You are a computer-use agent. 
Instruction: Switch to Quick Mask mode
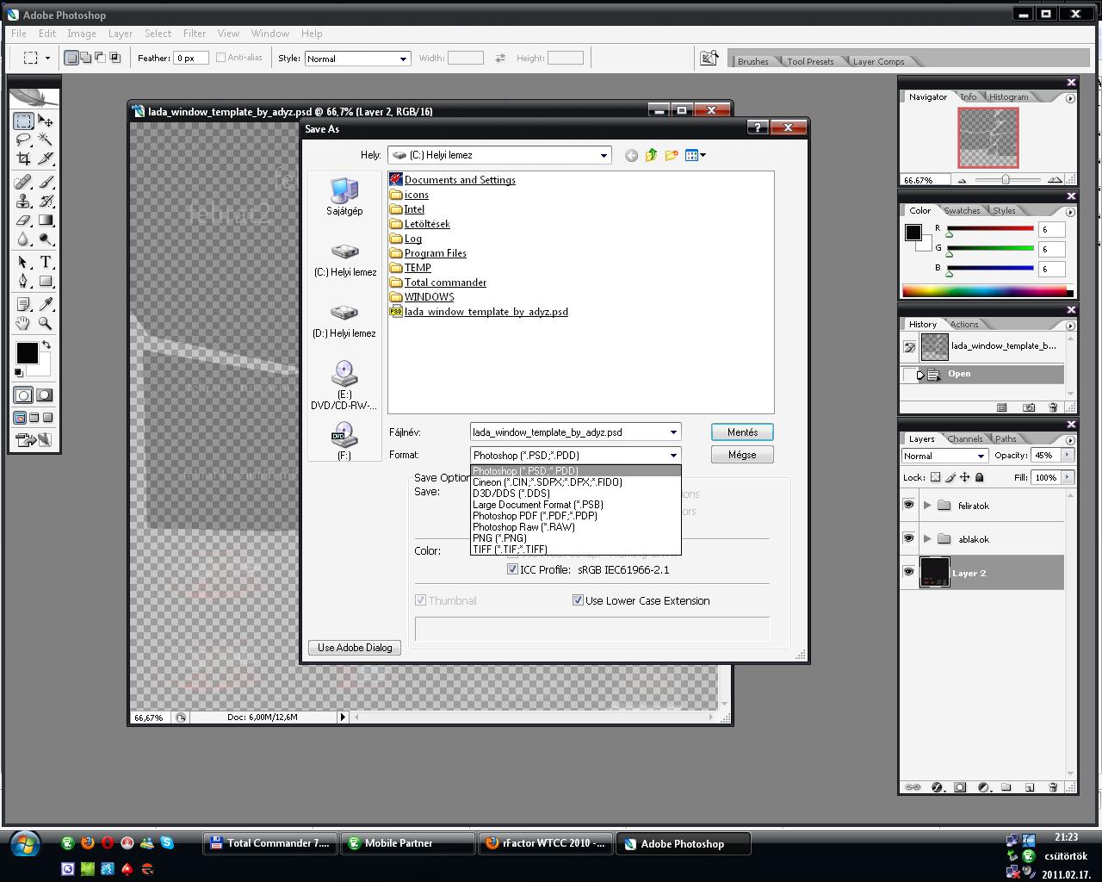tap(45, 395)
